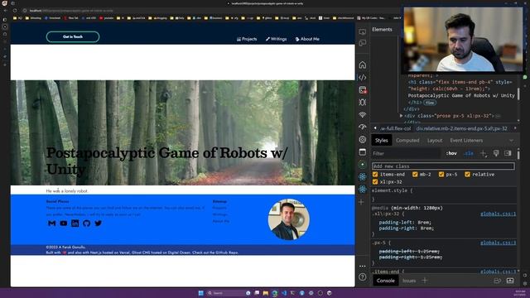Viewport: 530px width, 298px height.
Task: Expand the div class prose px-5 node
Action: click(x=401, y=116)
